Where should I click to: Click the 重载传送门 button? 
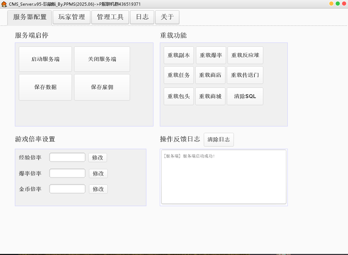tap(245, 75)
